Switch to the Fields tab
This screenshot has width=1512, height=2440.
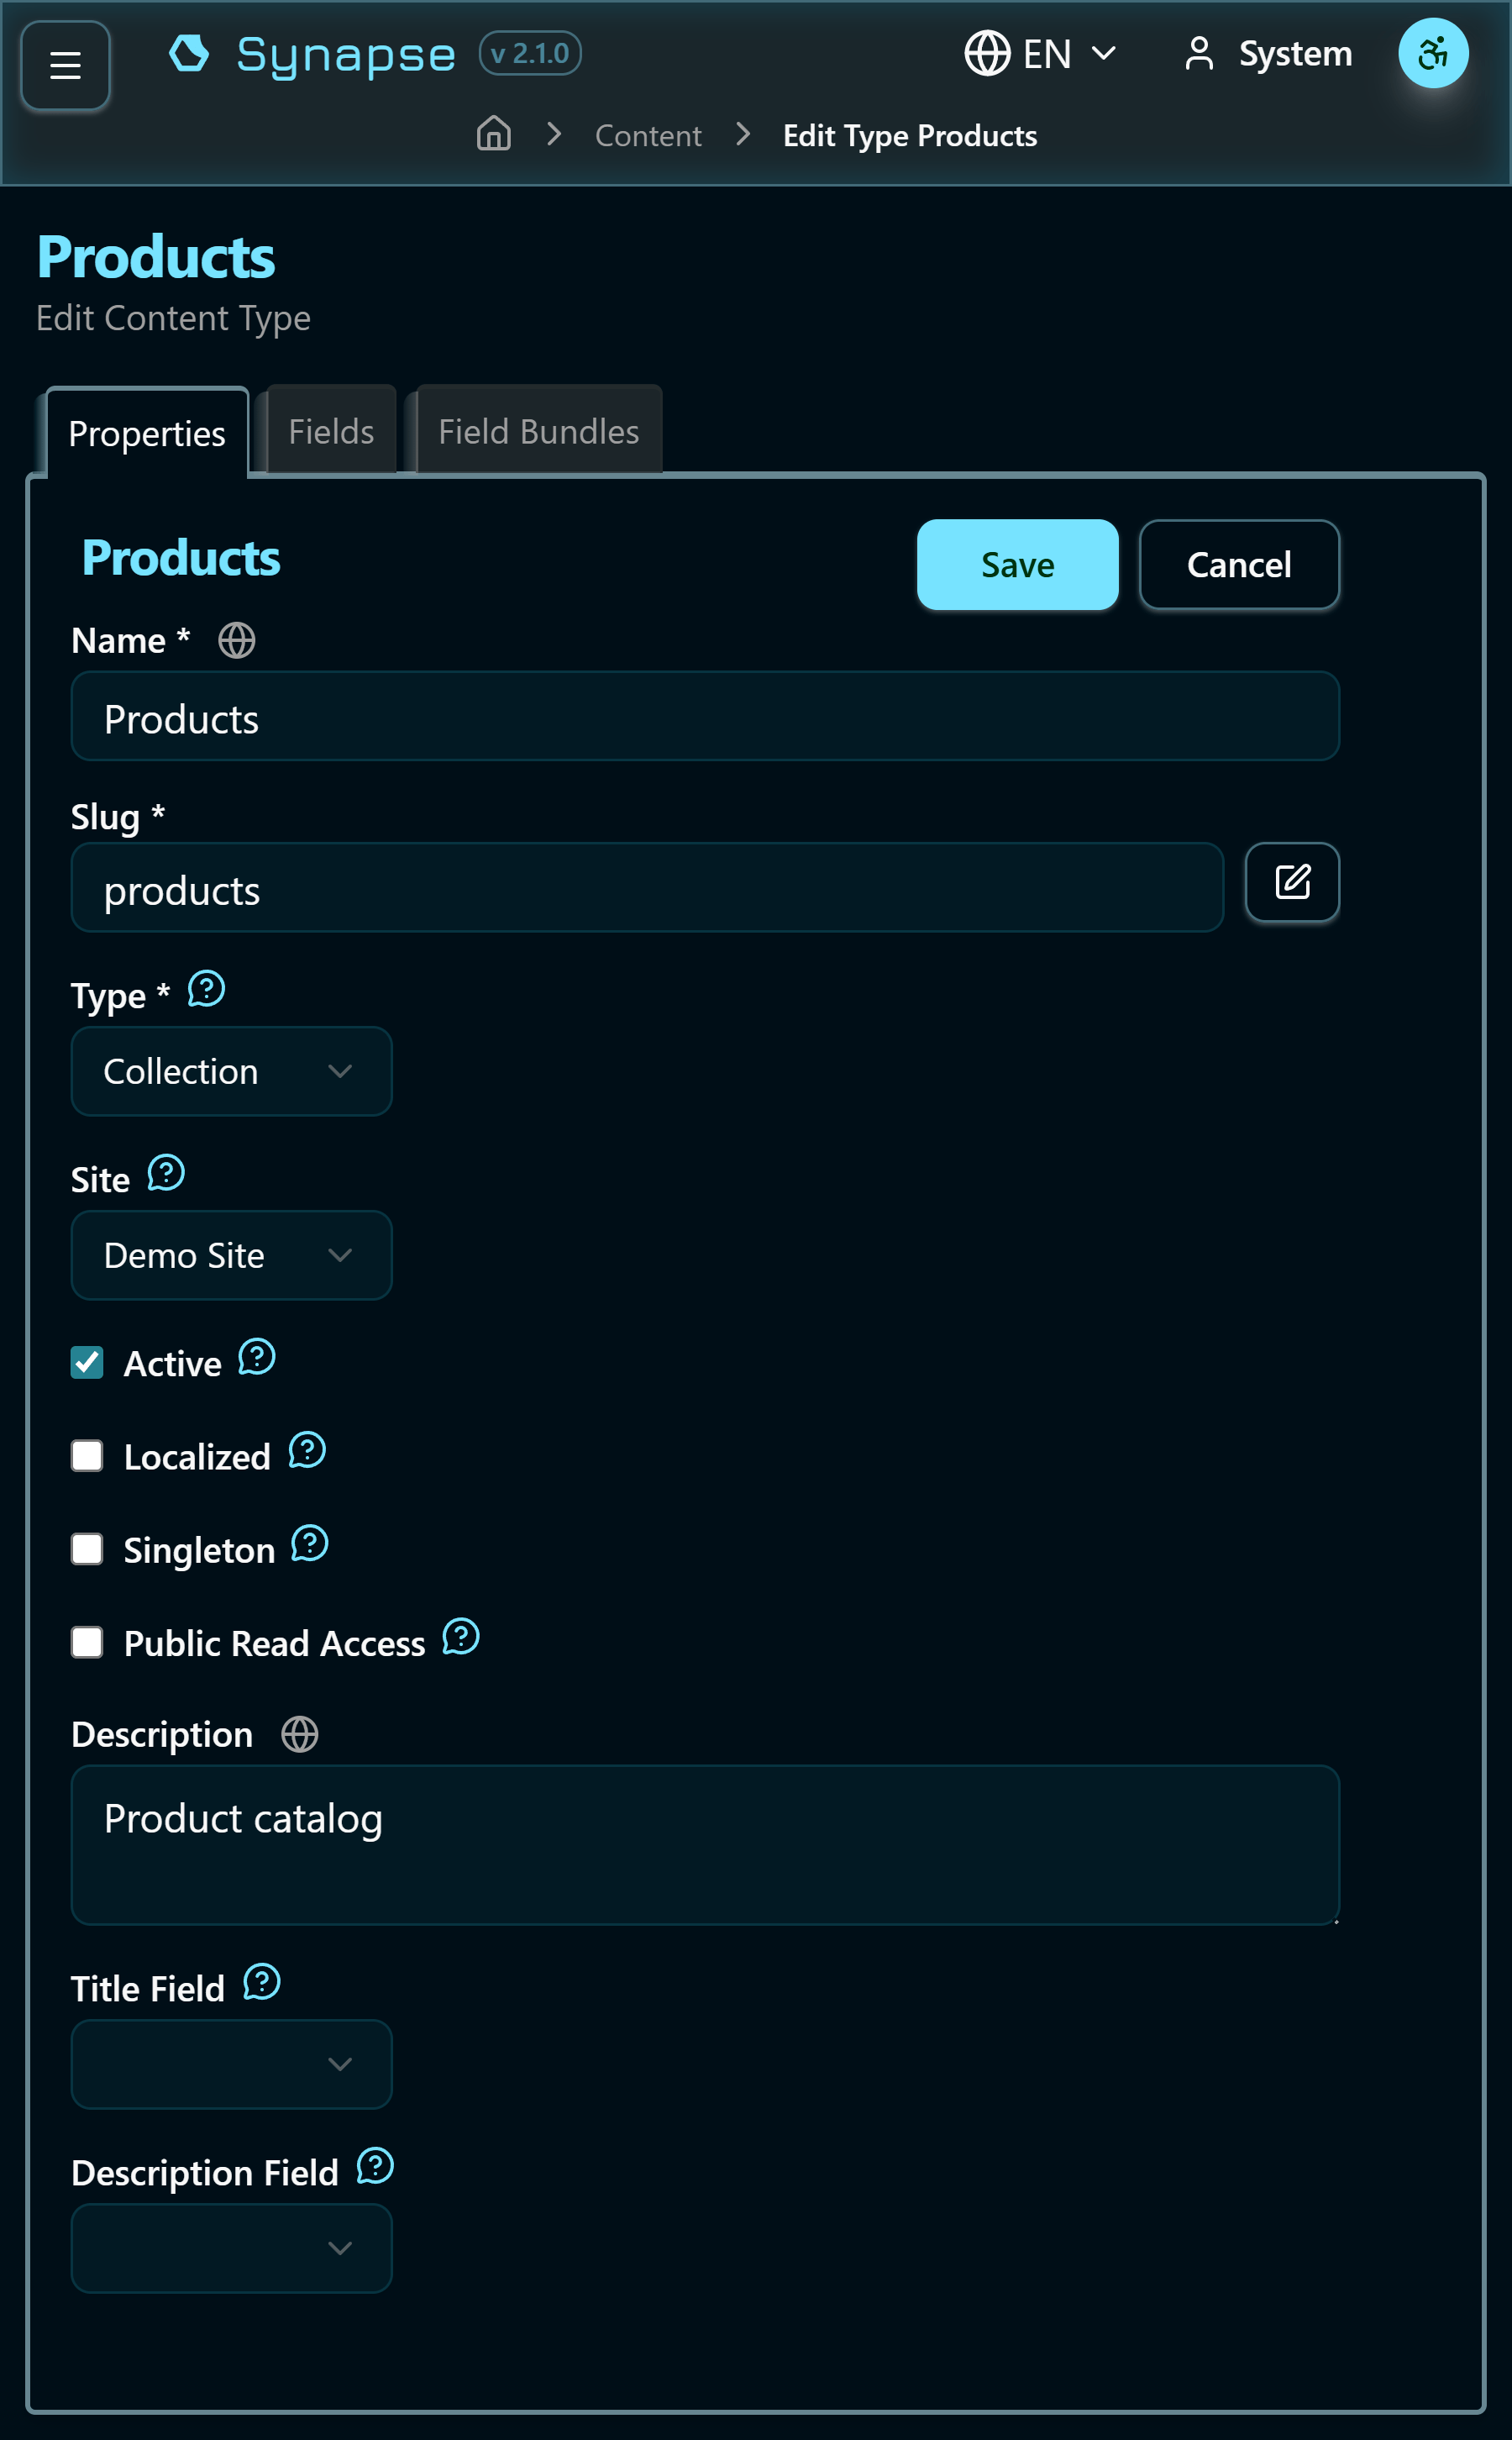(331, 430)
